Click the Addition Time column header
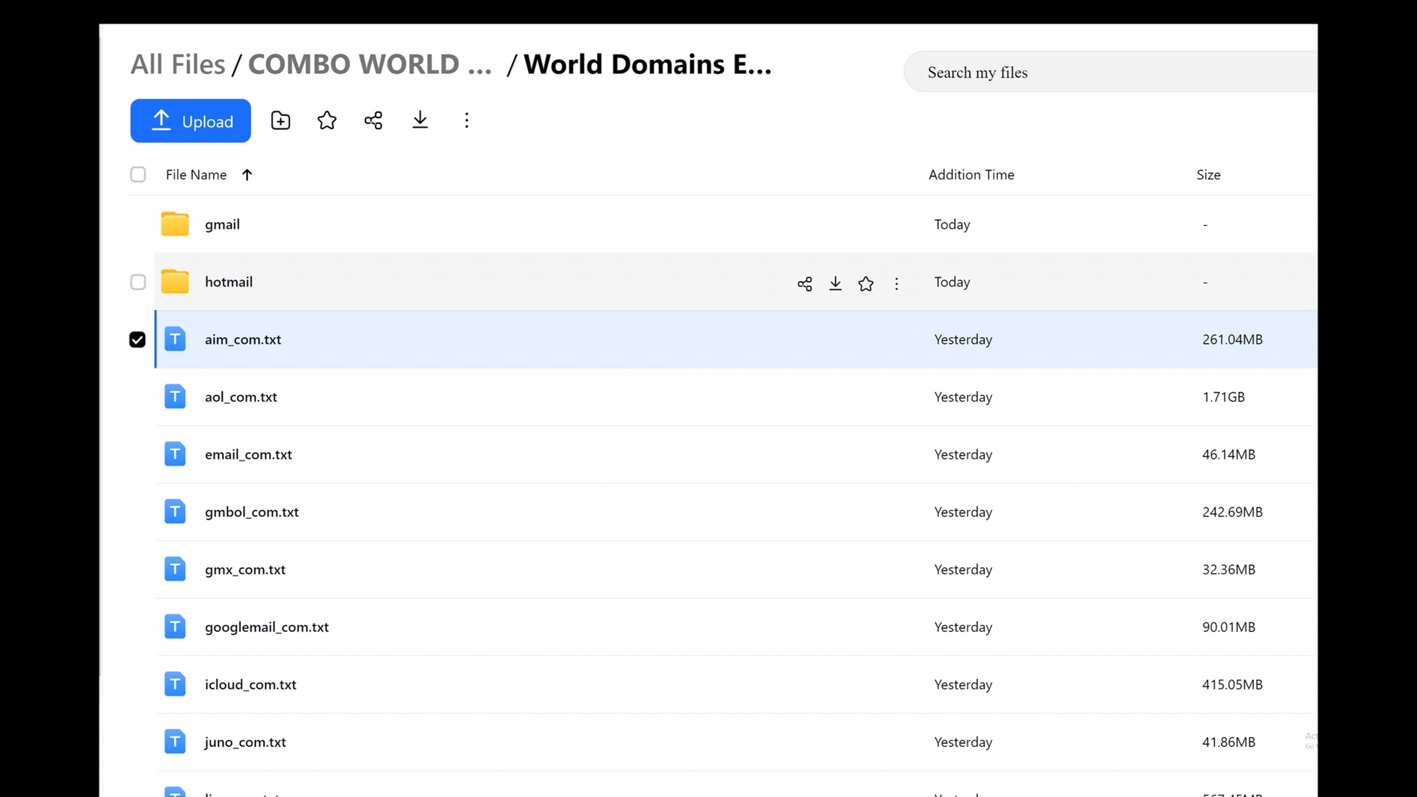The height and width of the screenshot is (797, 1417). pos(971,175)
